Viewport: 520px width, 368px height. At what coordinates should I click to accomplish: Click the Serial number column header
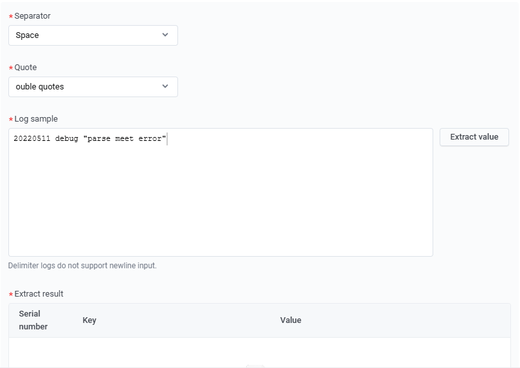(33, 320)
